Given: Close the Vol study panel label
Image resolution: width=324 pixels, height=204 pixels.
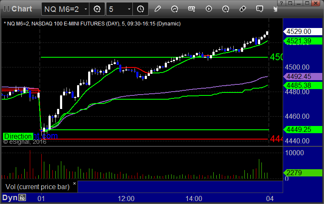Looking at the screenshot, I should (x=75, y=183).
